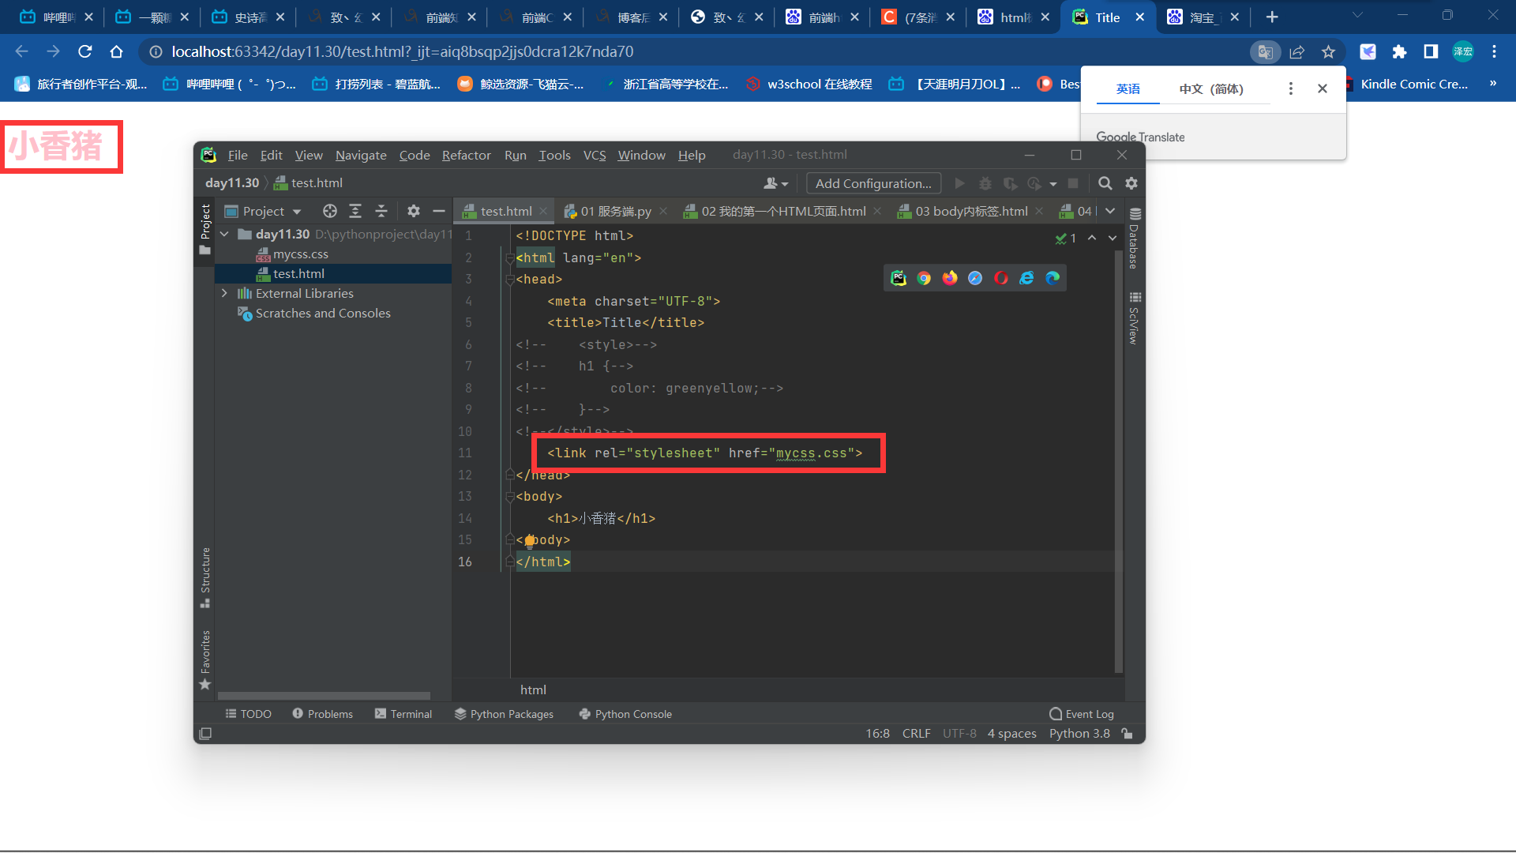The image size is (1516, 853).
Task: Click the Stop square icon
Action: coord(1073,183)
